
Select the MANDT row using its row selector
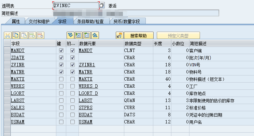(x=7, y=51)
